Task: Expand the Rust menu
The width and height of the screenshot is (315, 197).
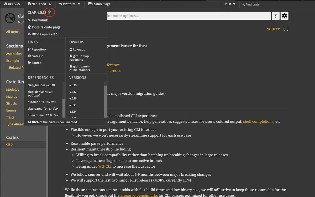Action: click(x=230, y=4)
